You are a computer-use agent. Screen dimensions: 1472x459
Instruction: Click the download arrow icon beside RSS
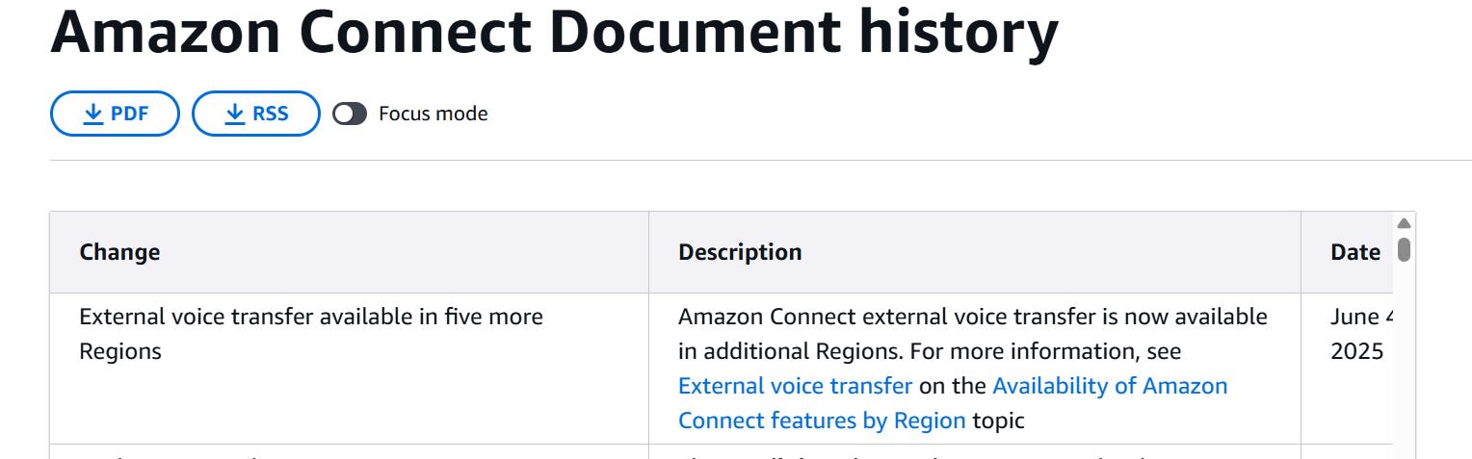[235, 115]
